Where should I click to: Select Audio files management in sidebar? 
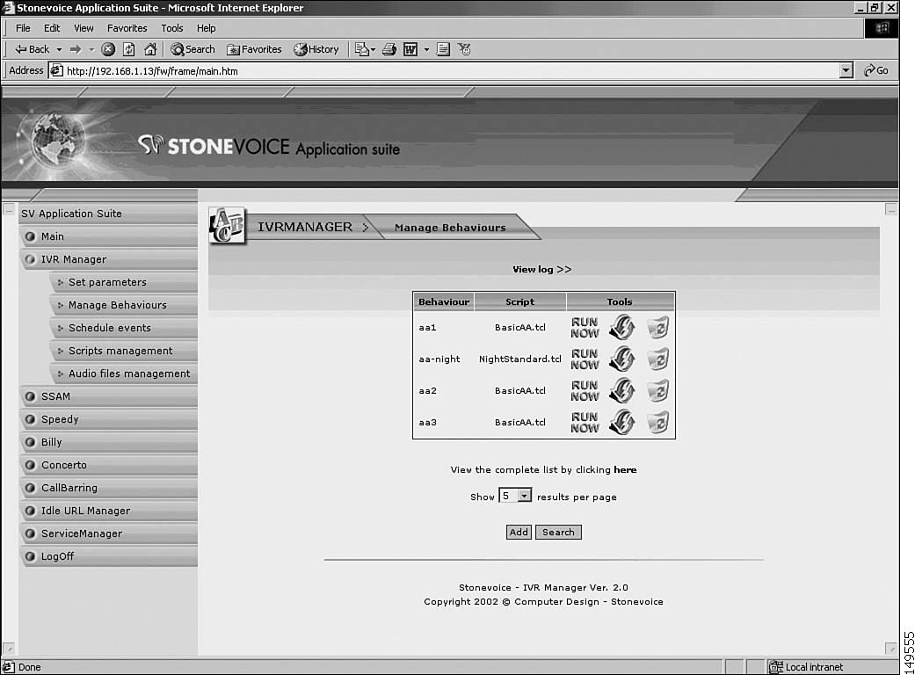coord(123,374)
